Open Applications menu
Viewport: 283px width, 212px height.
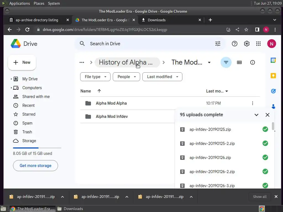click(20, 3)
